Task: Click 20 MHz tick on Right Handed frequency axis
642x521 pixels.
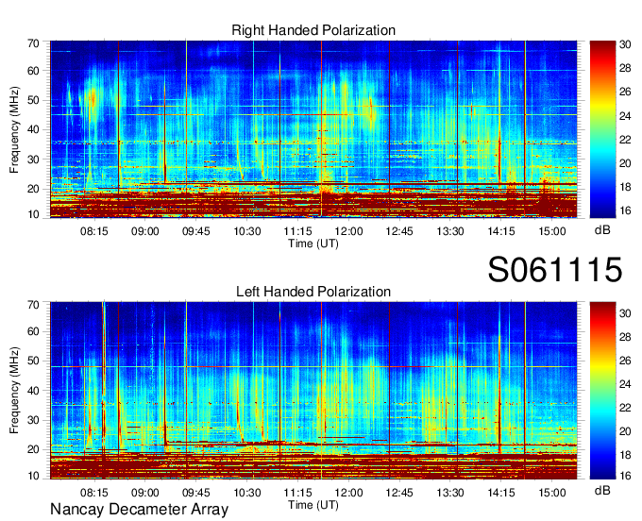Action: [x=33, y=189]
